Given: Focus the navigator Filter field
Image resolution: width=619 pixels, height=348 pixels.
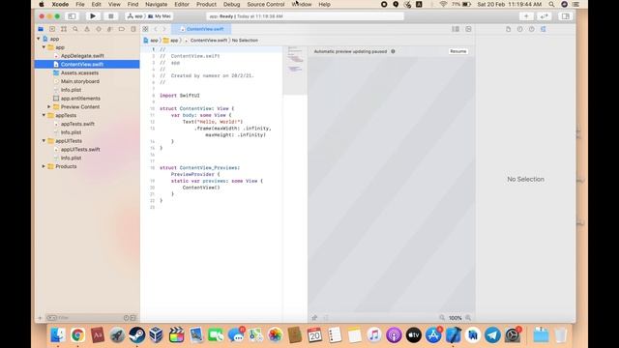Looking at the screenshot, I should click(85, 318).
